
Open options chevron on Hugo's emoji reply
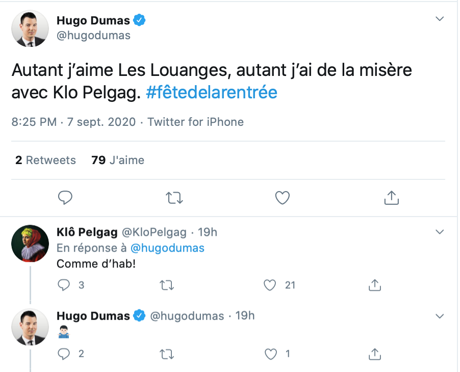[x=440, y=316]
